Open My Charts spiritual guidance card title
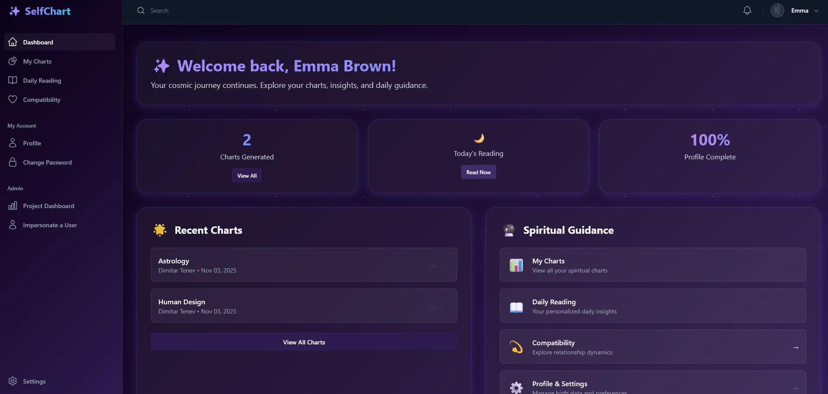This screenshot has height=394, width=828. pos(548,261)
